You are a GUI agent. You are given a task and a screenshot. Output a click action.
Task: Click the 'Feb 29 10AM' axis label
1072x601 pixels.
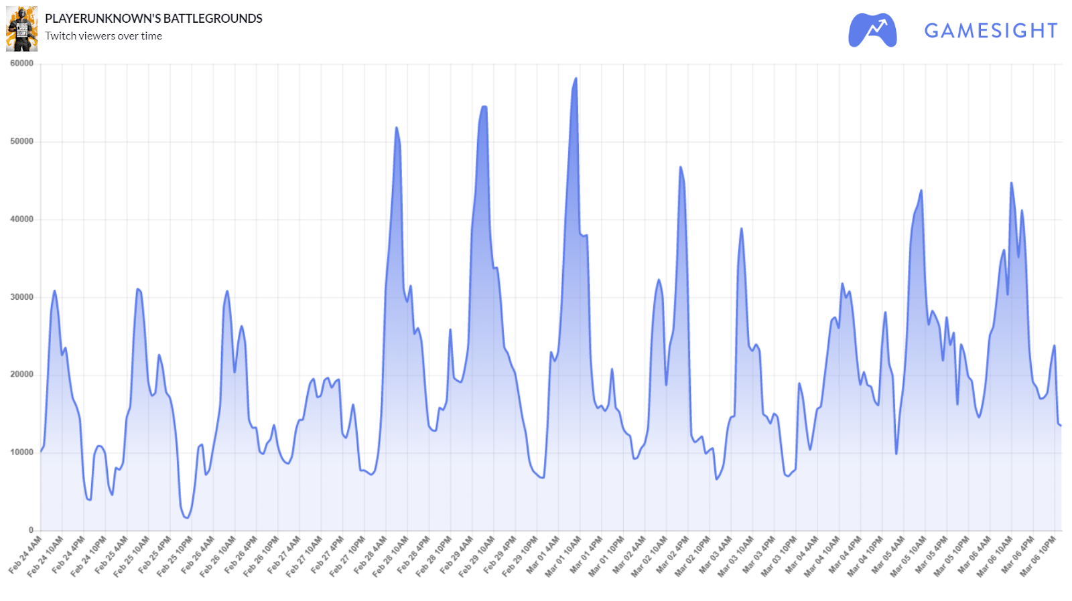click(x=476, y=555)
